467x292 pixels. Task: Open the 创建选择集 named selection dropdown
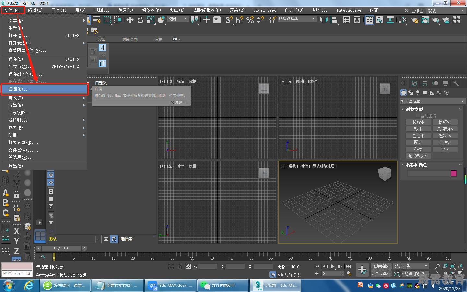[297, 19]
